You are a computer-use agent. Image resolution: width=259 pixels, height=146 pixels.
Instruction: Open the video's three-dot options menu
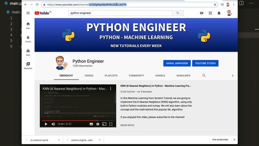110,88
